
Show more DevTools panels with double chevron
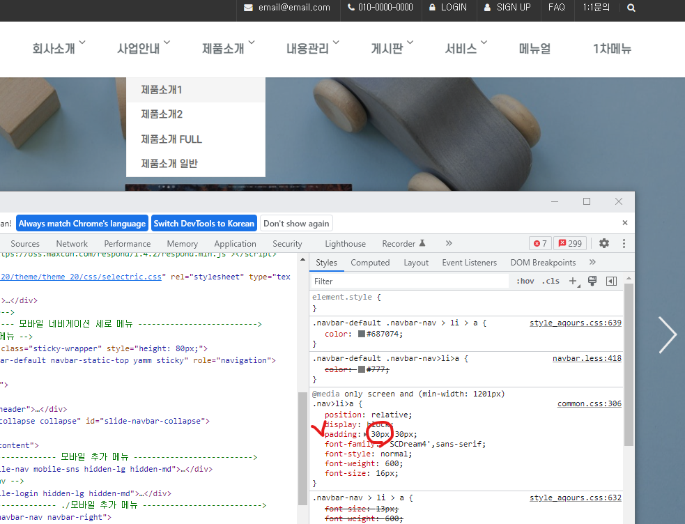449,243
